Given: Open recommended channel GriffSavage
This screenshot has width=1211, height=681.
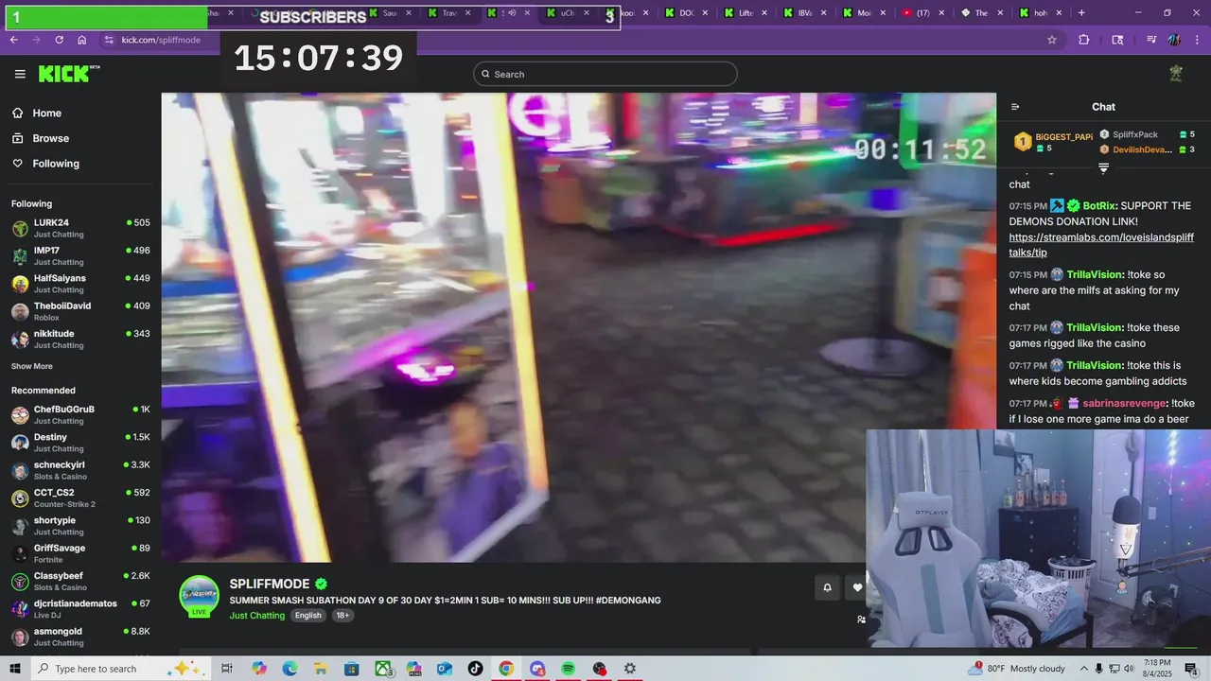Looking at the screenshot, I should pyautogui.click(x=80, y=553).
